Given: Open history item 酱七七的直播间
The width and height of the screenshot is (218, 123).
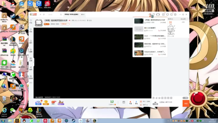Looking at the screenshot, I should [x=150, y=29].
